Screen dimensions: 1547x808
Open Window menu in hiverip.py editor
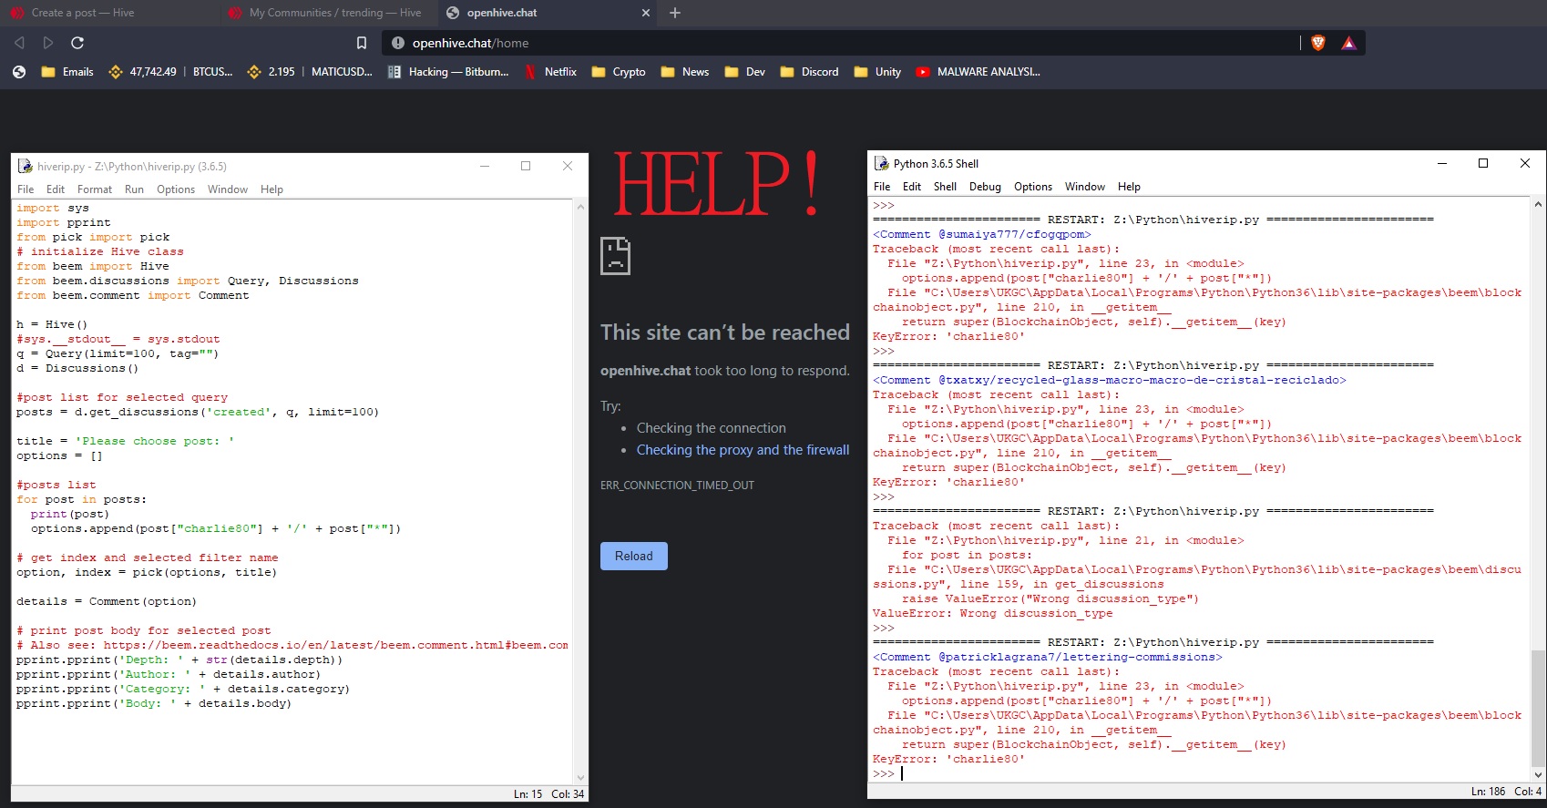point(228,189)
